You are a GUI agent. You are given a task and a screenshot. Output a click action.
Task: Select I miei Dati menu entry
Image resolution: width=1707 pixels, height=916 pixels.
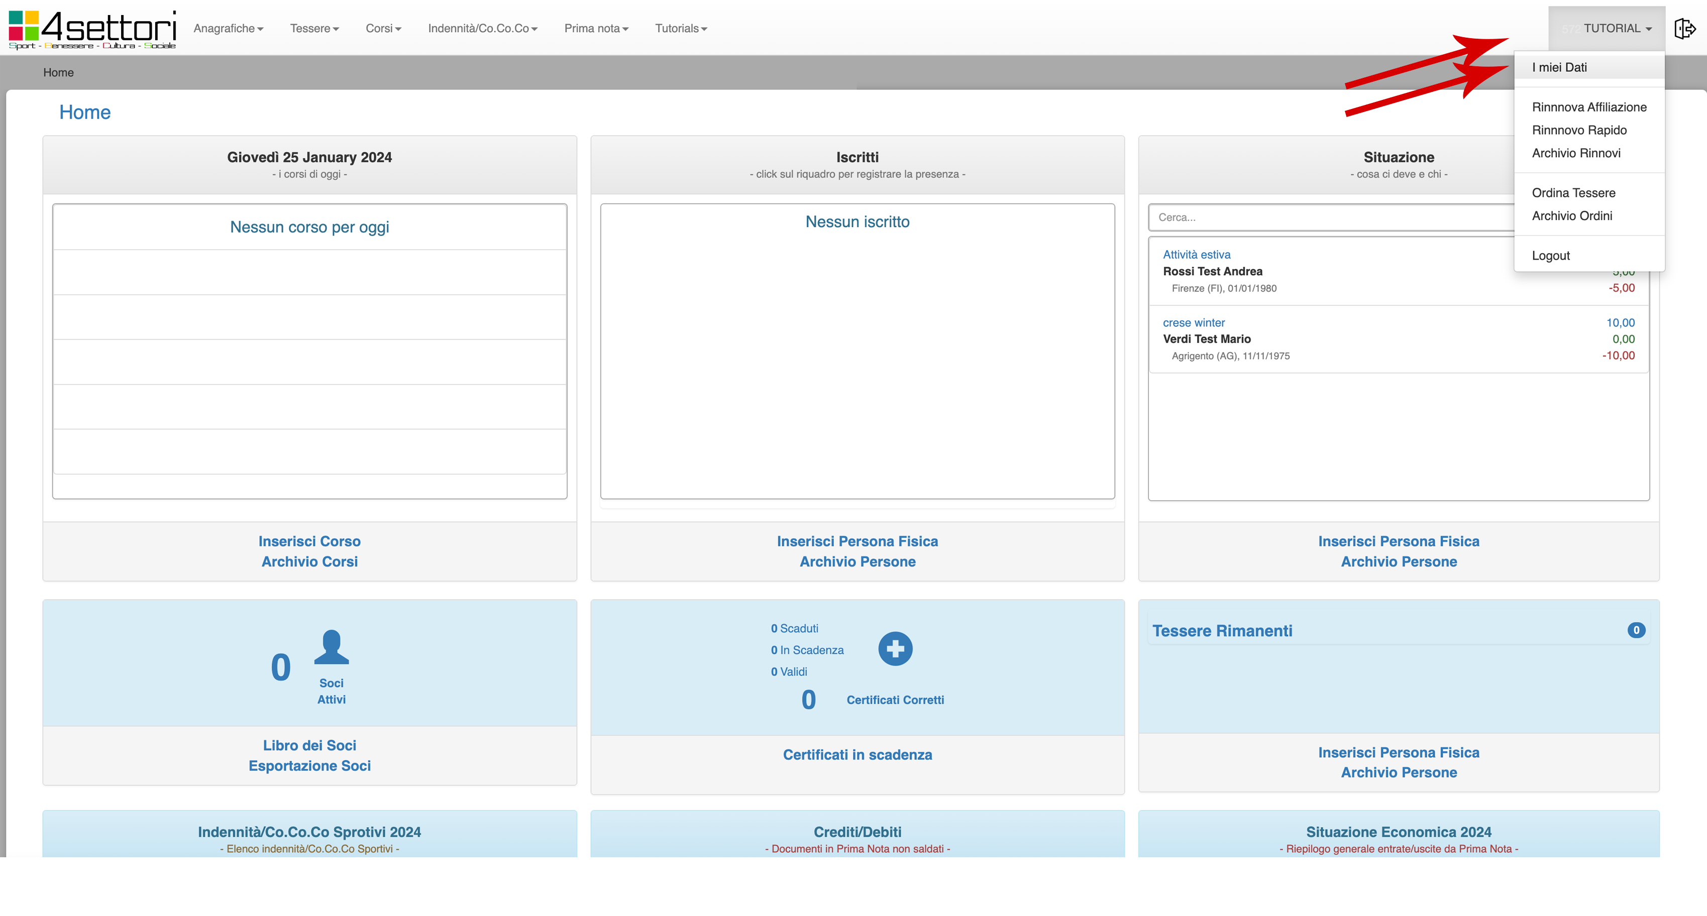1559,68
